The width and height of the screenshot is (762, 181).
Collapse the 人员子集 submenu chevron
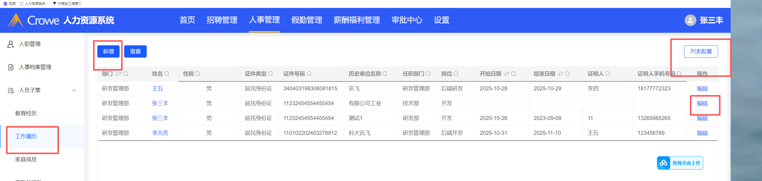point(74,90)
